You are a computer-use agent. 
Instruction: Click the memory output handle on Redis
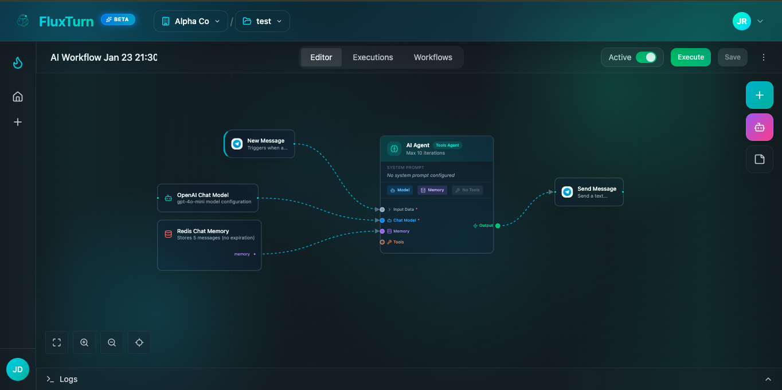(x=255, y=254)
